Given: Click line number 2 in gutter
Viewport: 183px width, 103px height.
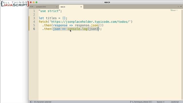Looking at the screenshot, I should tap(34, 15).
